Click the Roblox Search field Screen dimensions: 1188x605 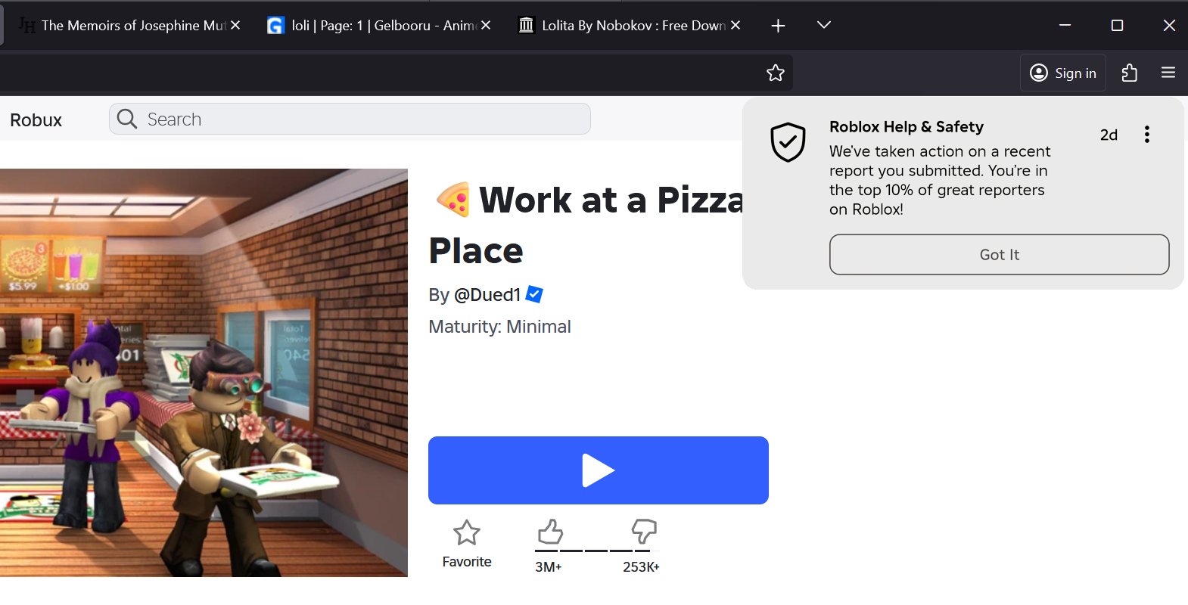350,119
